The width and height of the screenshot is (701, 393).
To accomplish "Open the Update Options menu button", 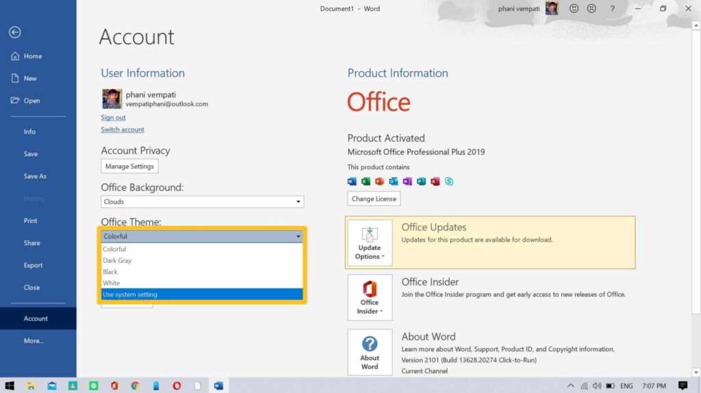I will (370, 243).
